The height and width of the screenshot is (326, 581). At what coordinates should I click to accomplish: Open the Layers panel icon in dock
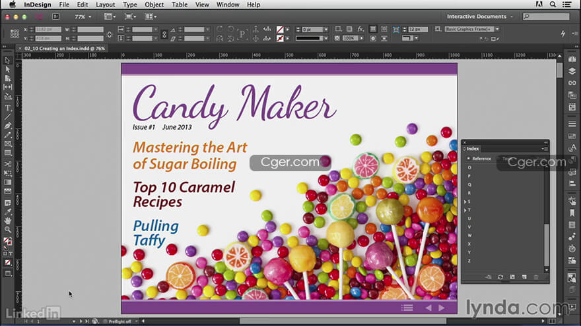572,71
